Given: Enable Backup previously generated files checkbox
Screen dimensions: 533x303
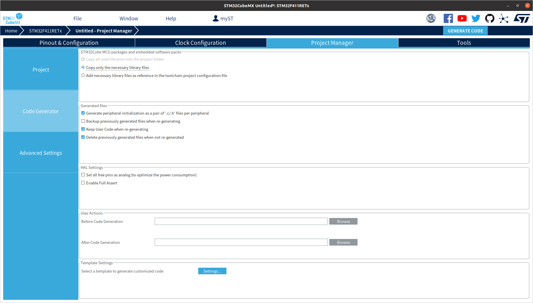Looking at the screenshot, I should (83, 121).
